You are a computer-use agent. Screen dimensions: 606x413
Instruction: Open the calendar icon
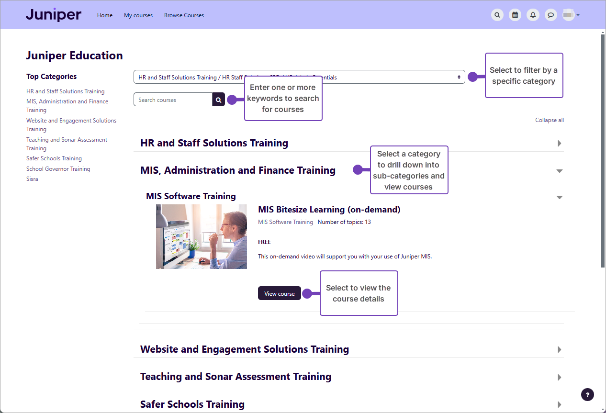tap(515, 15)
